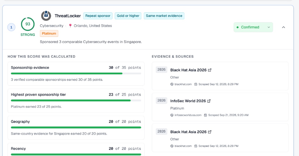Collapse the ThreatLocker card with chevron
Screen dimensions: 299x156
(x=284, y=27)
